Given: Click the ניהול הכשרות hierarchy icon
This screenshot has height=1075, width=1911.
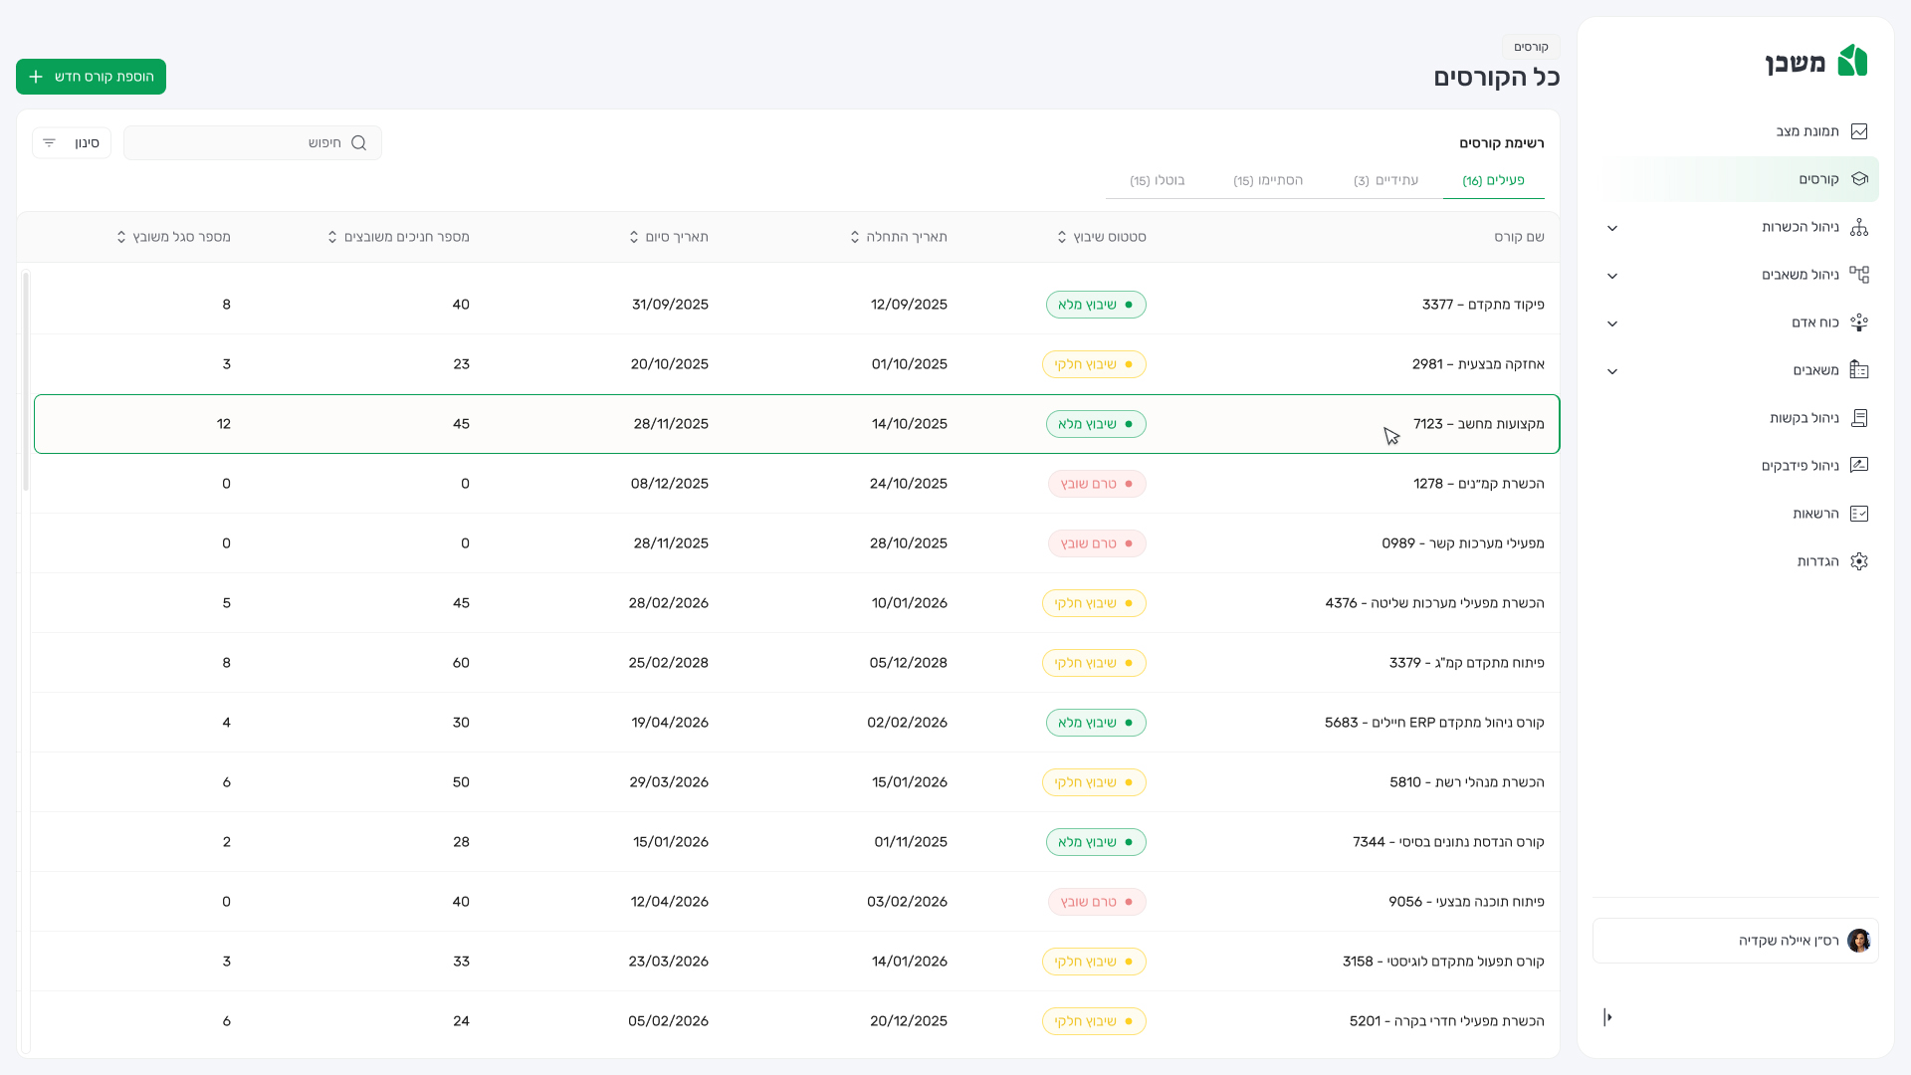Looking at the screenshot, I should pyautogui.click(x=1858, y=227).
